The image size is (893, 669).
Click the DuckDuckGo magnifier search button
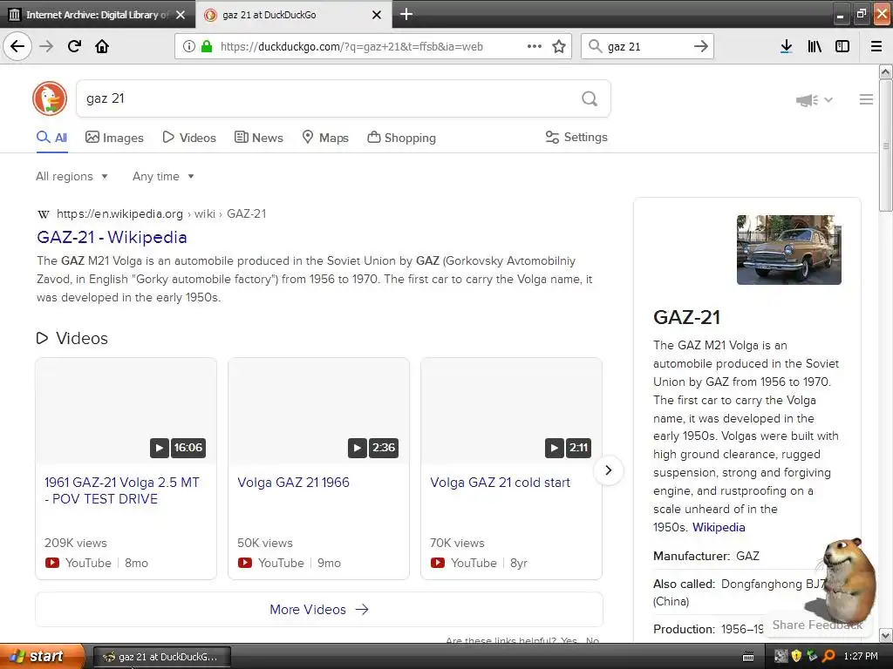coord(590,99)
